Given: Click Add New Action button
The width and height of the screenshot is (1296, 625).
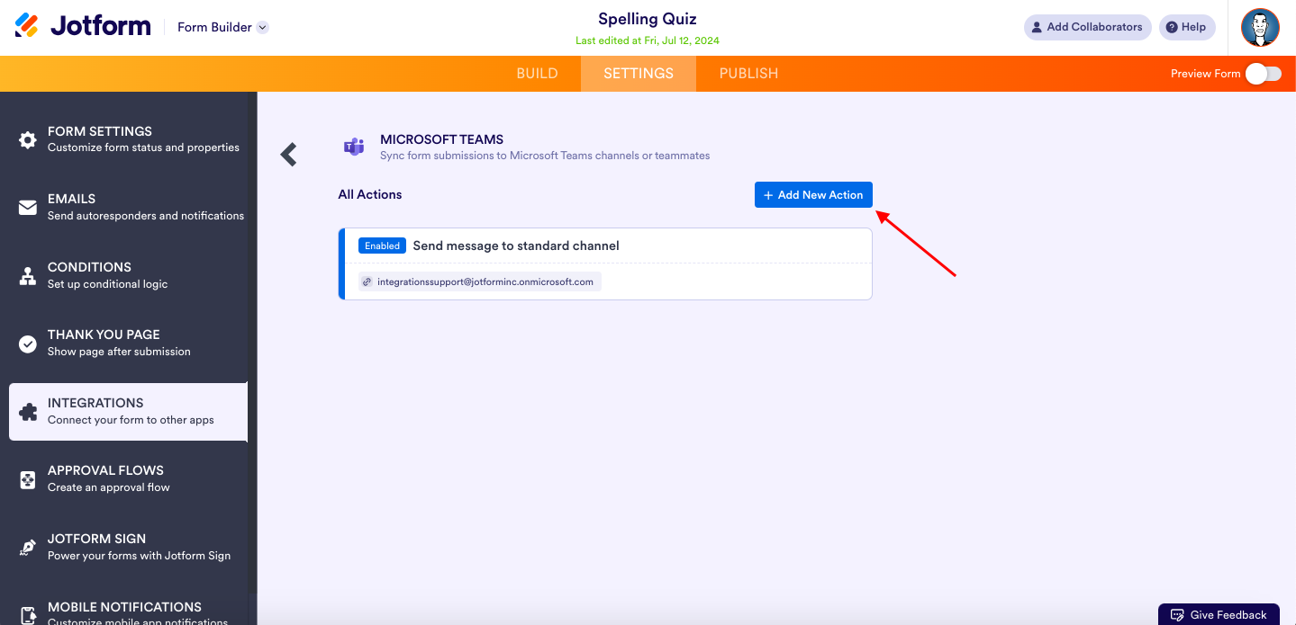Looking at the screenshot, I should pos(813,195).
